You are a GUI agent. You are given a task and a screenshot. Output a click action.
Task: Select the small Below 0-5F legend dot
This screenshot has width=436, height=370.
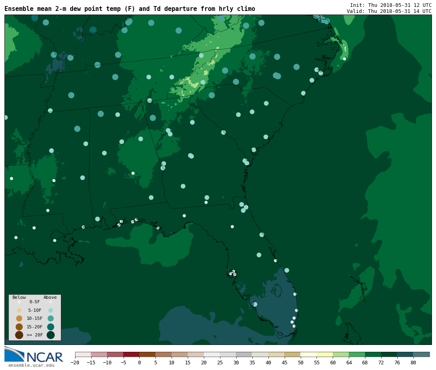point(19,302)
